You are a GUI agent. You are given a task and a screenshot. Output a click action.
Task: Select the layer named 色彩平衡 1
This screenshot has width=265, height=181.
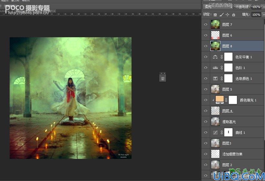coord(244,57)
